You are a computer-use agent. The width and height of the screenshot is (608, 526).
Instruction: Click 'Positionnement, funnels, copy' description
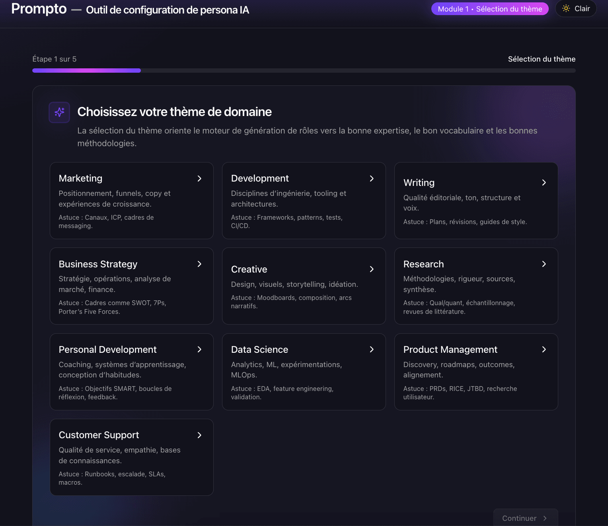click(x=115, y=199)
